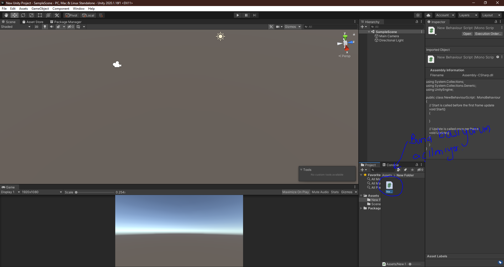The height and width of the screenshot is (267, 504).
Task: Toggle scene lighting bulb icon
Action: pos(45,27)
